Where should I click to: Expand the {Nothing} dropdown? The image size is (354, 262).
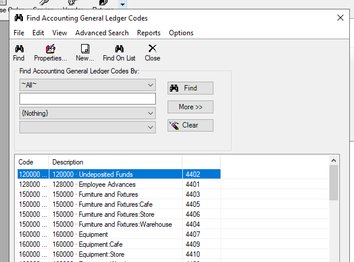151,113
